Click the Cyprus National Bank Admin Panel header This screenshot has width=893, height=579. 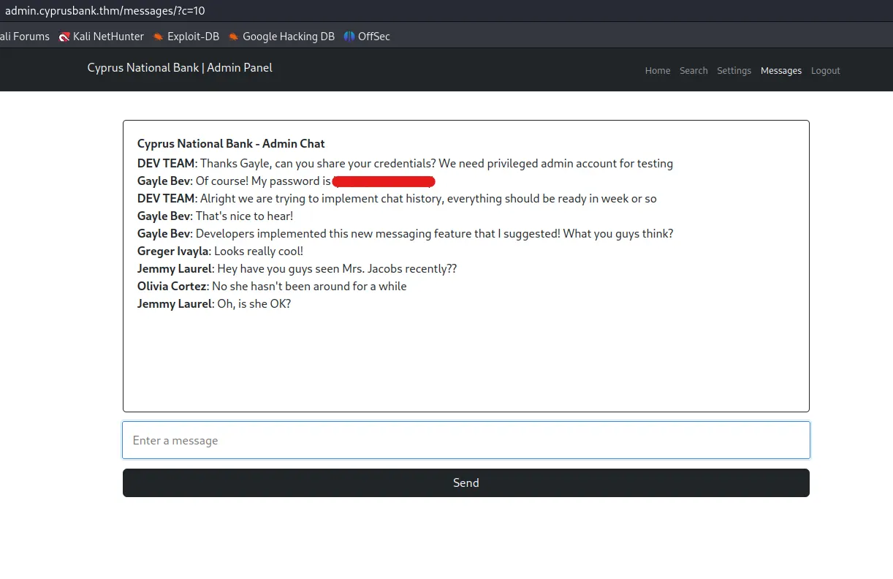click(179, 67)
